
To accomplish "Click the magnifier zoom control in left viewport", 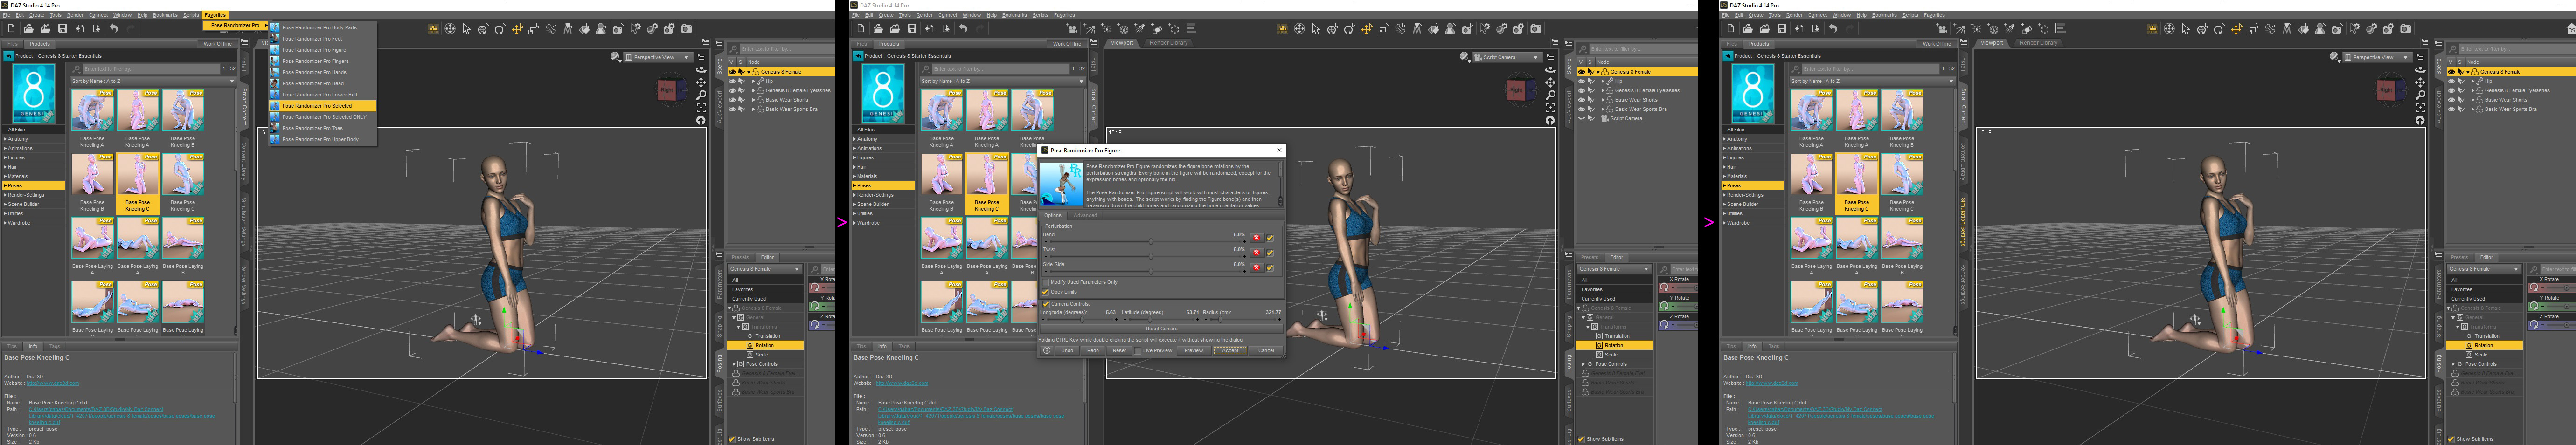I will 701,96.
